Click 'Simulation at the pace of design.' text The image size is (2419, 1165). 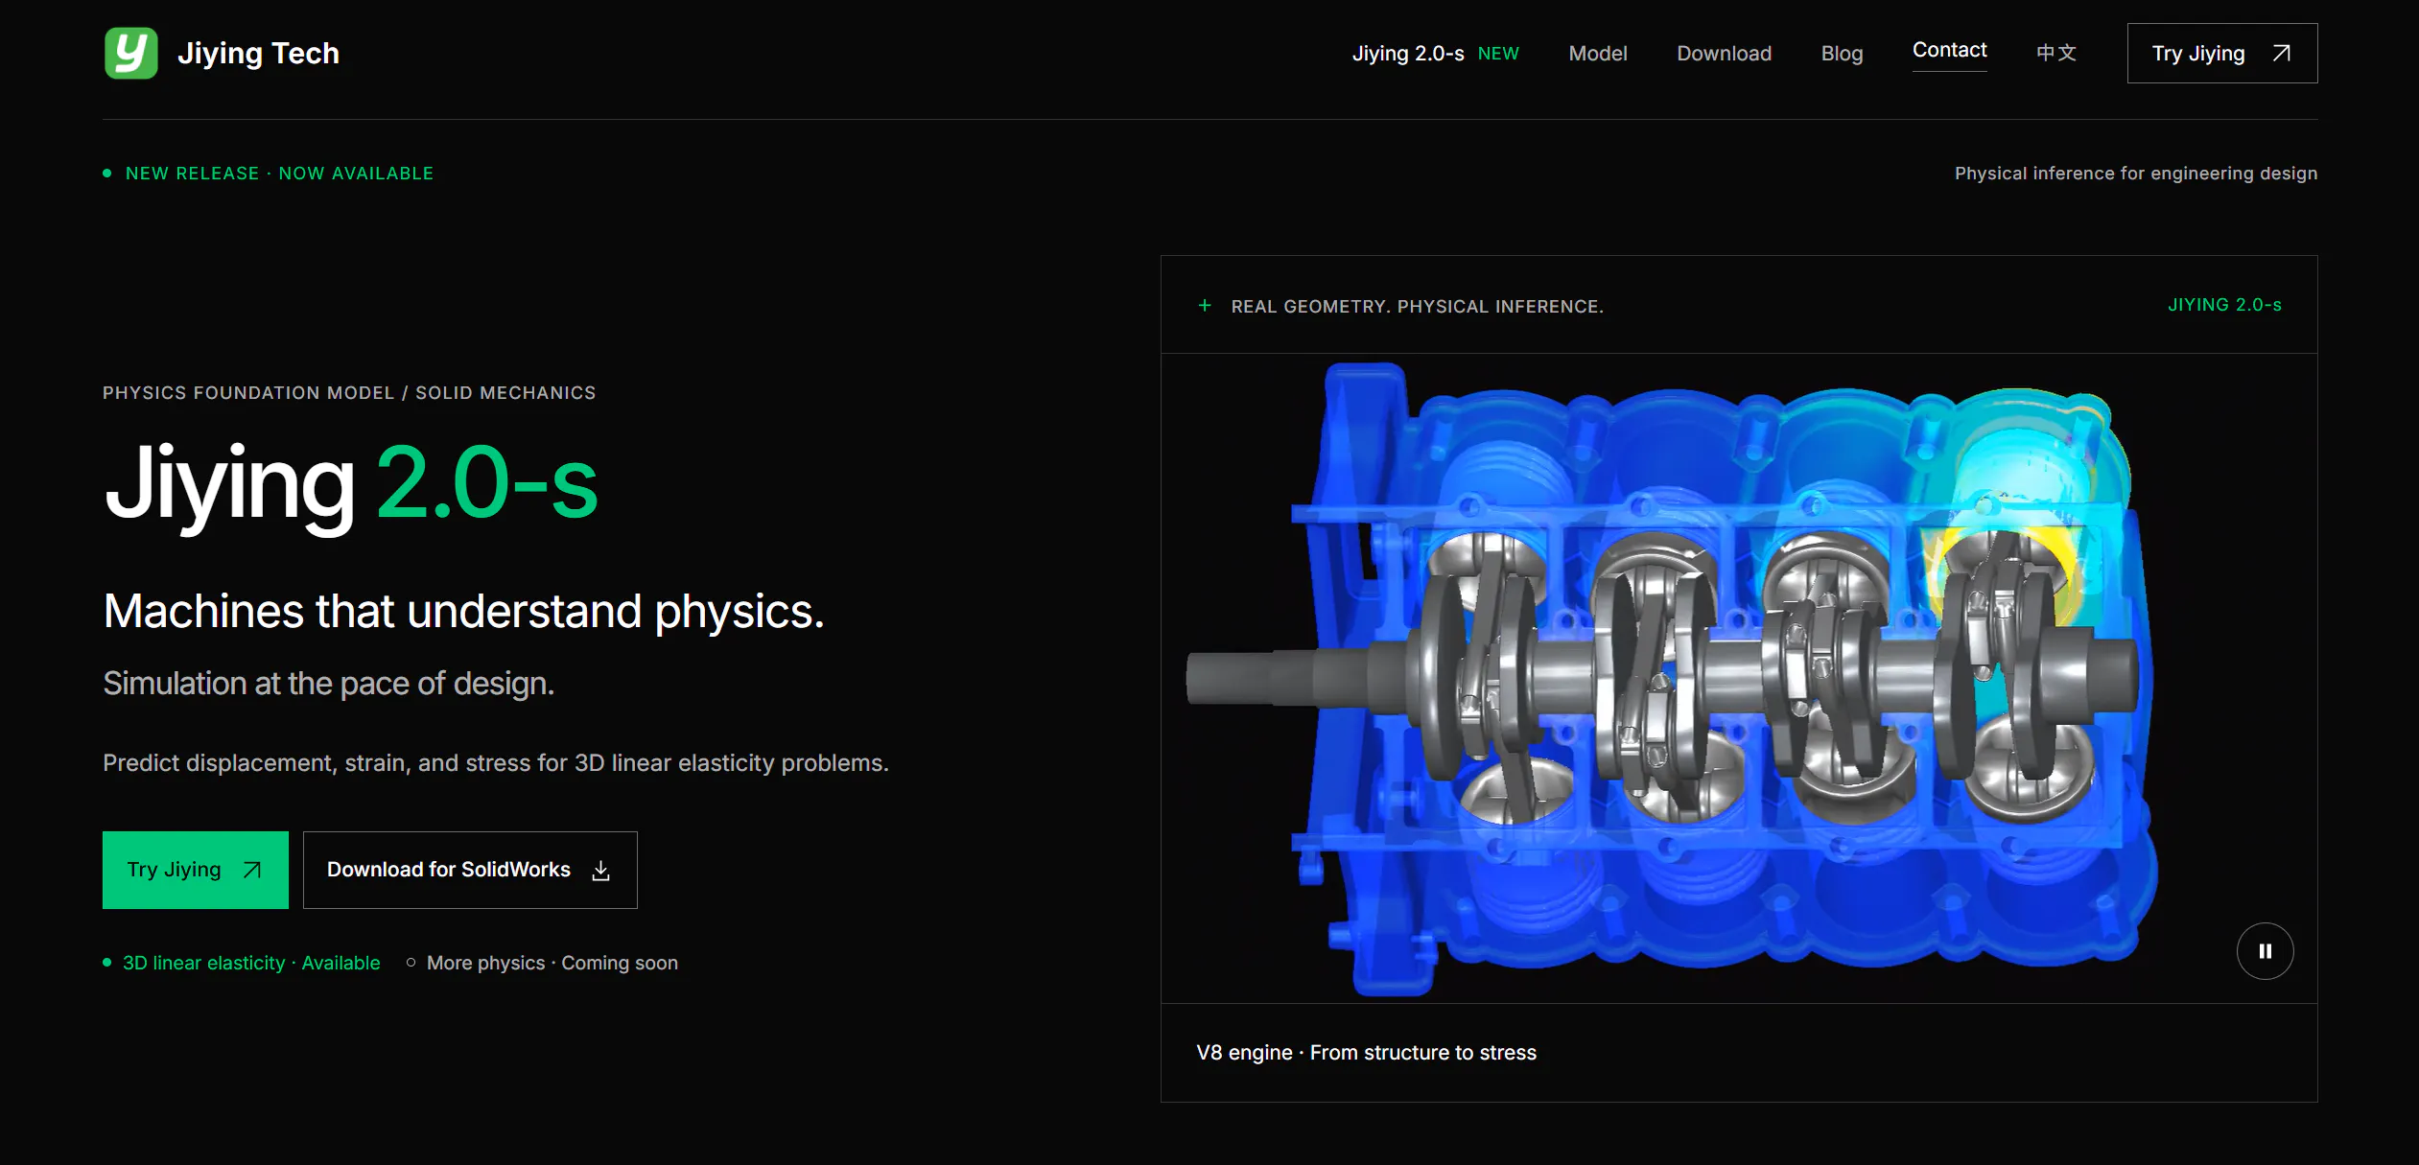click(x=329, y=684)
